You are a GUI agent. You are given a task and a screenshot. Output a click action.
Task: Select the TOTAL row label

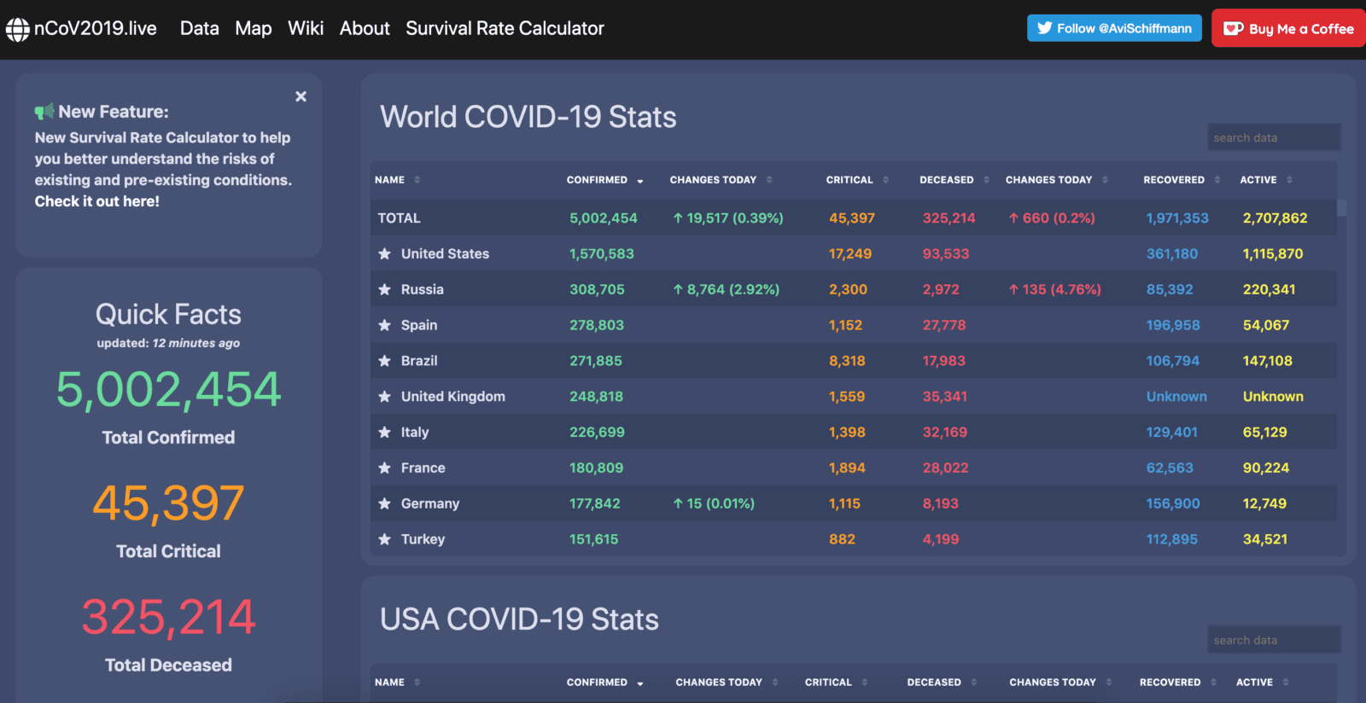click(x=399, y=218)
